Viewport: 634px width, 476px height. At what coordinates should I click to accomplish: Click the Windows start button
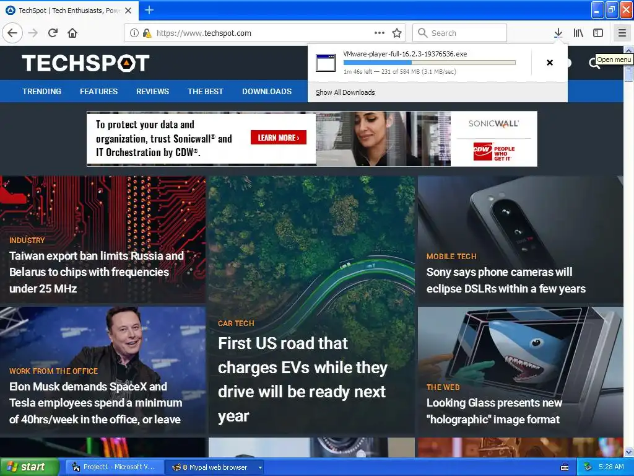coord(29,467)
